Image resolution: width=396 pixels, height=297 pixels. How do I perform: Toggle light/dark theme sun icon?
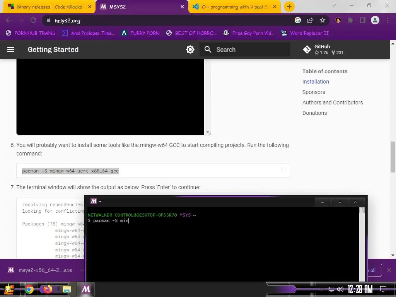tap(190, 49)
